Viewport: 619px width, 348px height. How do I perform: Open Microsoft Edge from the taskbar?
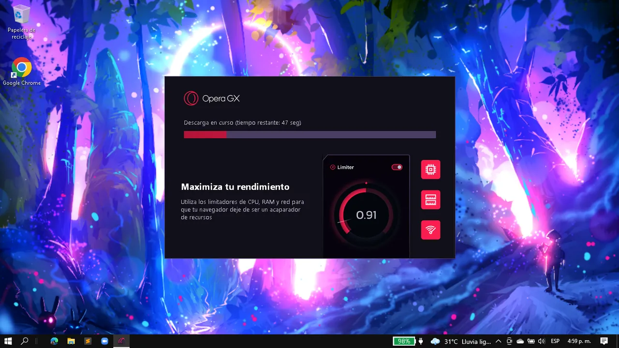point(54,341)
